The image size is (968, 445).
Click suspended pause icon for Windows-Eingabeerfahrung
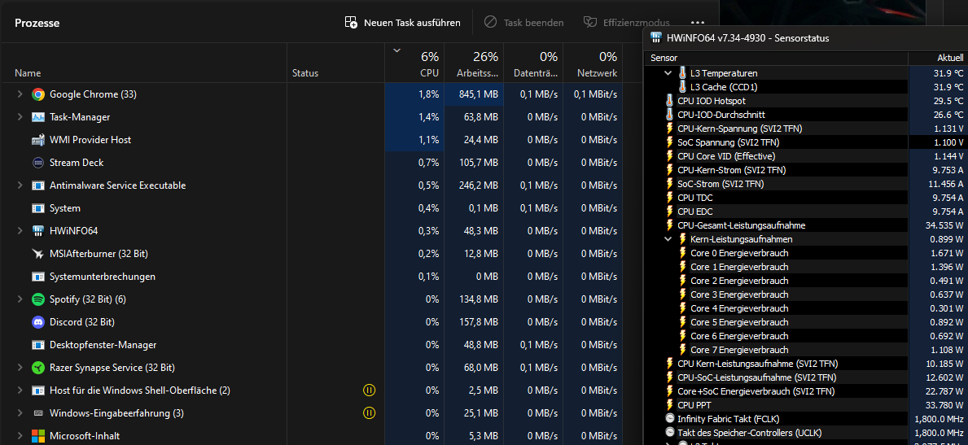369,413
